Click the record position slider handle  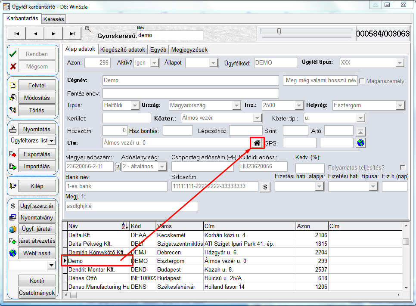(279, 31)
